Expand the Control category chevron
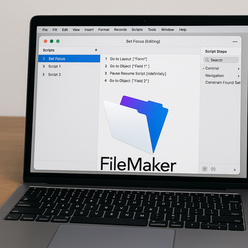This screenshot has height=248, width=248. click(x=238, y=69)
